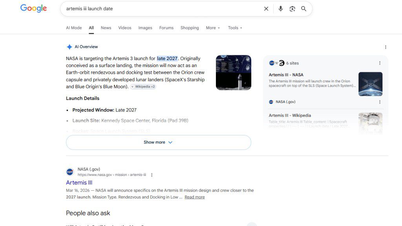Click 'NASA (.gov)' label in sources panel
The height and width of the screenshot is (226, 402).
coord(285,102)
